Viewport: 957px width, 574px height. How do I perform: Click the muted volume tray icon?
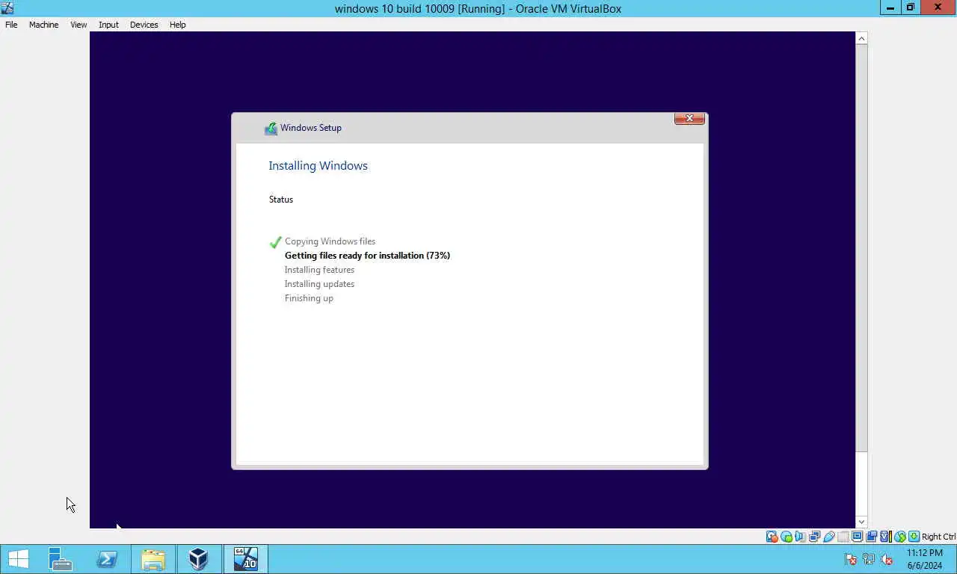[x=887, y=559]
